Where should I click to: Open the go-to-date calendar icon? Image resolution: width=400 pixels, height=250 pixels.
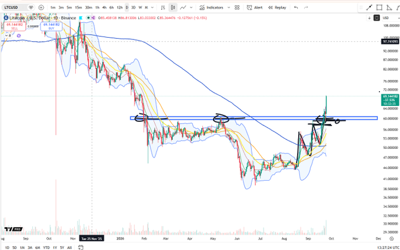81,247
